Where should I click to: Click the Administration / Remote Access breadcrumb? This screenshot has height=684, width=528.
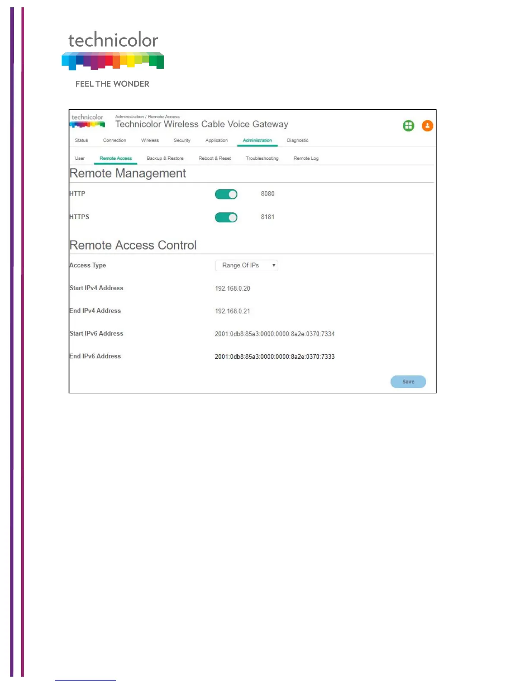[x=147, y=117]
